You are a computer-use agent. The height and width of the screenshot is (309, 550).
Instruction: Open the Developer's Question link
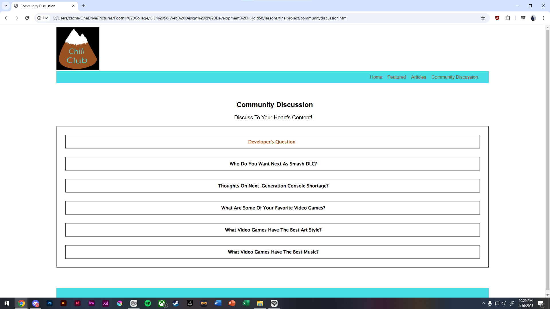click(272, 142)
